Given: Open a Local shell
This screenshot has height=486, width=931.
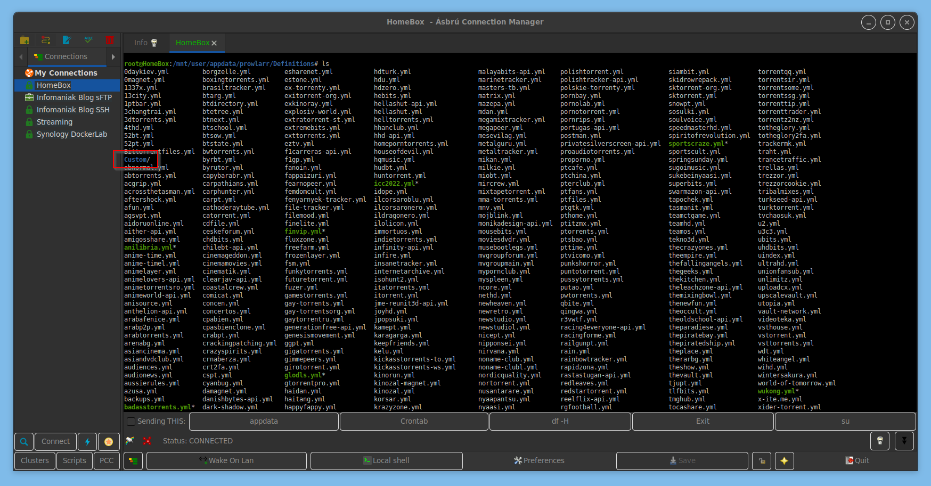Looking at the screenshot, I should coord(386,461).
